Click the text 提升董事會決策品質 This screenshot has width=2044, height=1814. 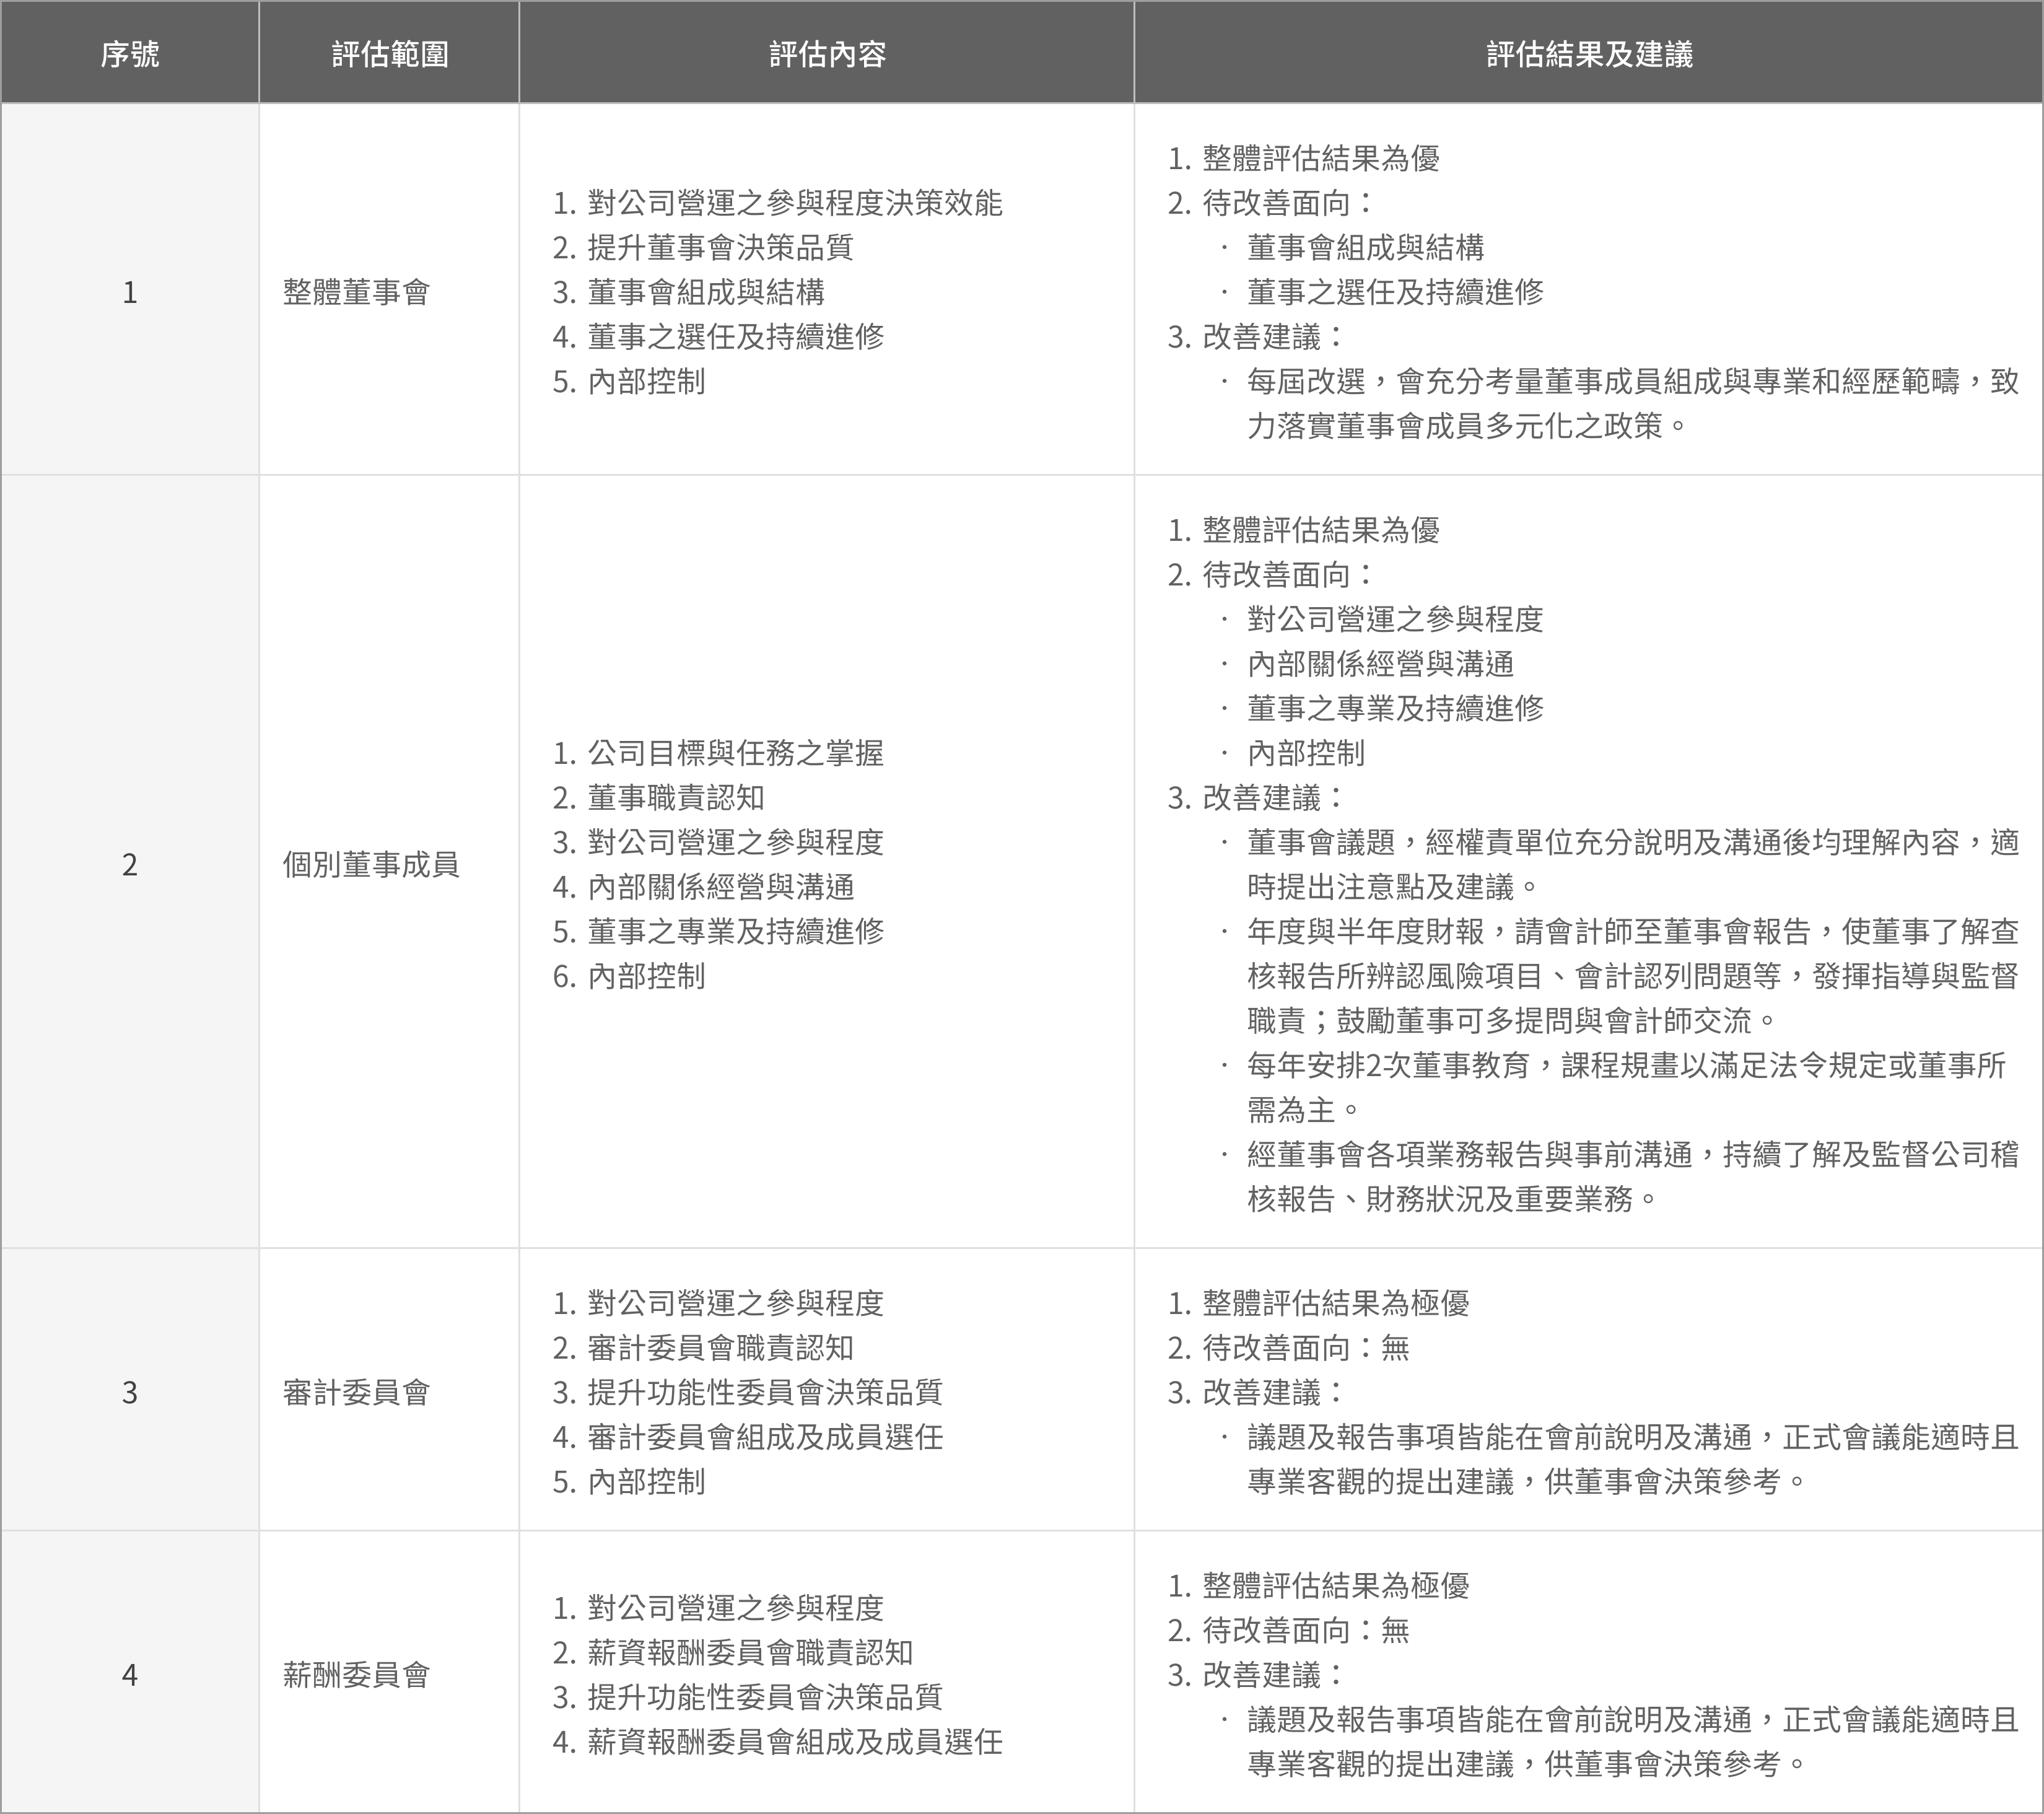tap(720, 247)
